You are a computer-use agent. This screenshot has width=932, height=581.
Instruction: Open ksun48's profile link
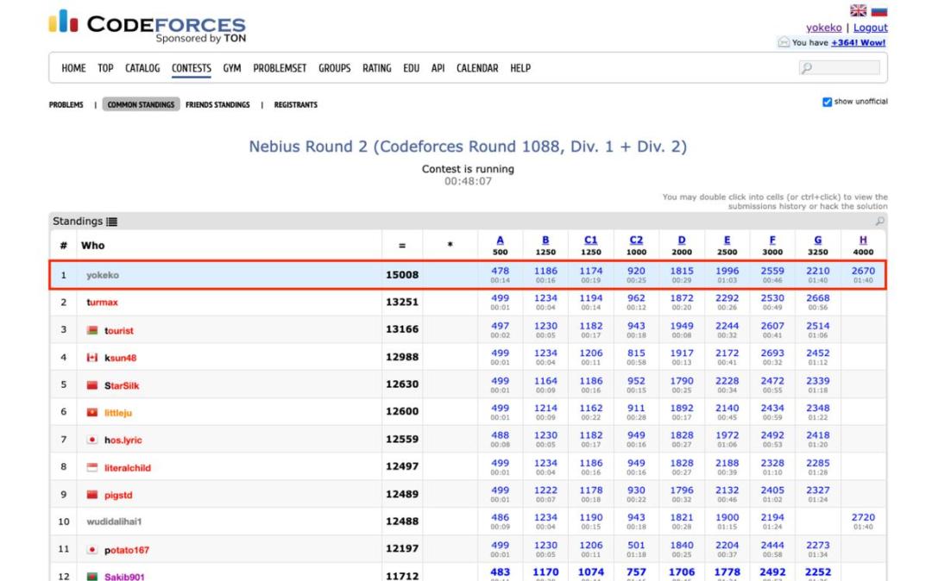click(x=121, y=358)
